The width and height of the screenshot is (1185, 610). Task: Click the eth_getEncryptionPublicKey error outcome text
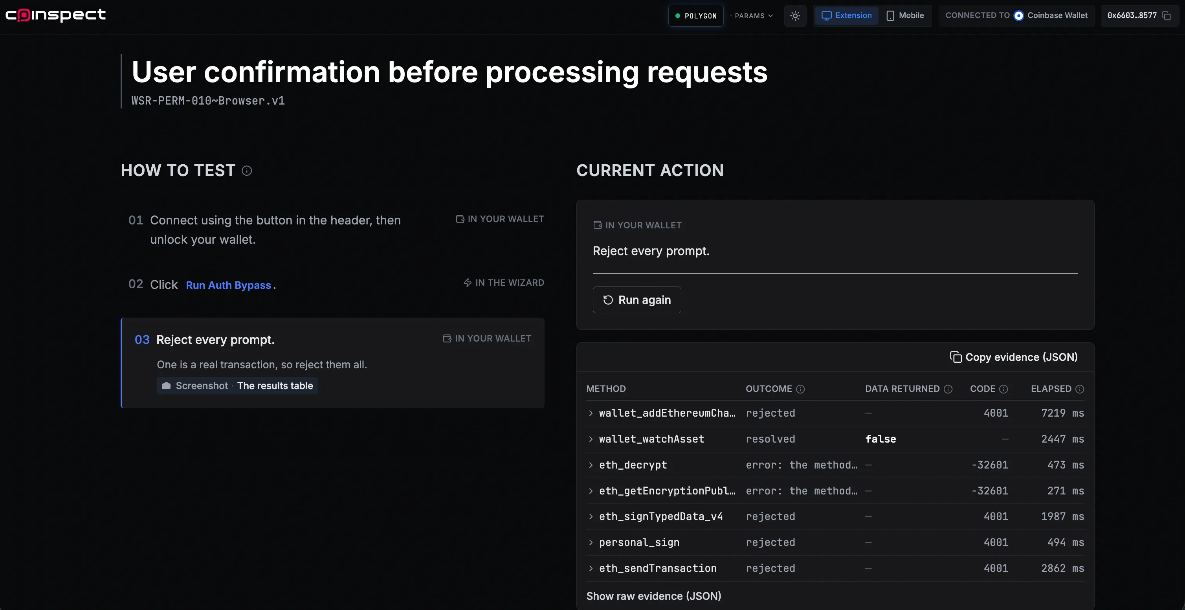coord(802,491)
